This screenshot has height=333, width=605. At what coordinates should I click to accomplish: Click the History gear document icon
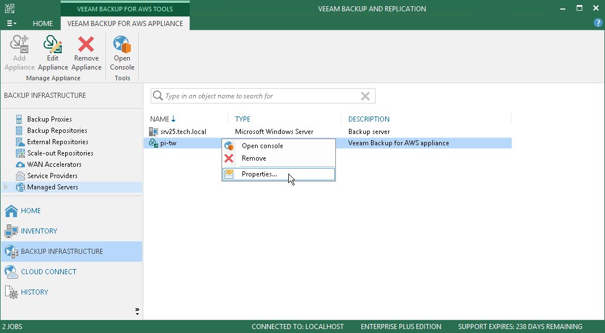11,292
